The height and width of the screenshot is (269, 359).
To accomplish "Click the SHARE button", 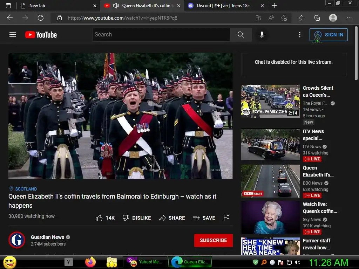I will [x=172, y=218].
